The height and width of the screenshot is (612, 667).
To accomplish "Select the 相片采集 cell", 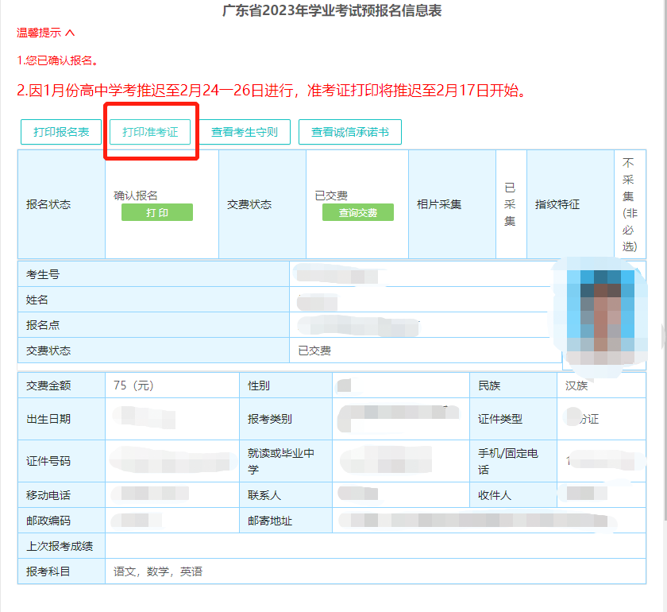I will [452, 204].
